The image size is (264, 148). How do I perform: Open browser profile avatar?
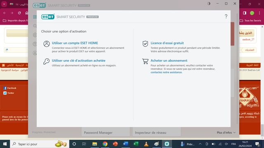252,13
